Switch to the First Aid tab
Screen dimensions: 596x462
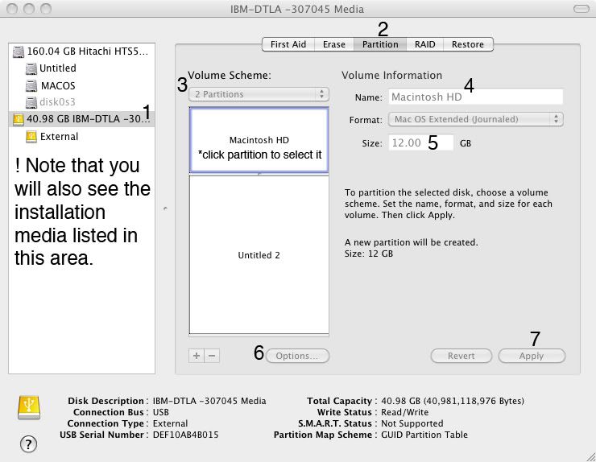[x=288, y=44]
